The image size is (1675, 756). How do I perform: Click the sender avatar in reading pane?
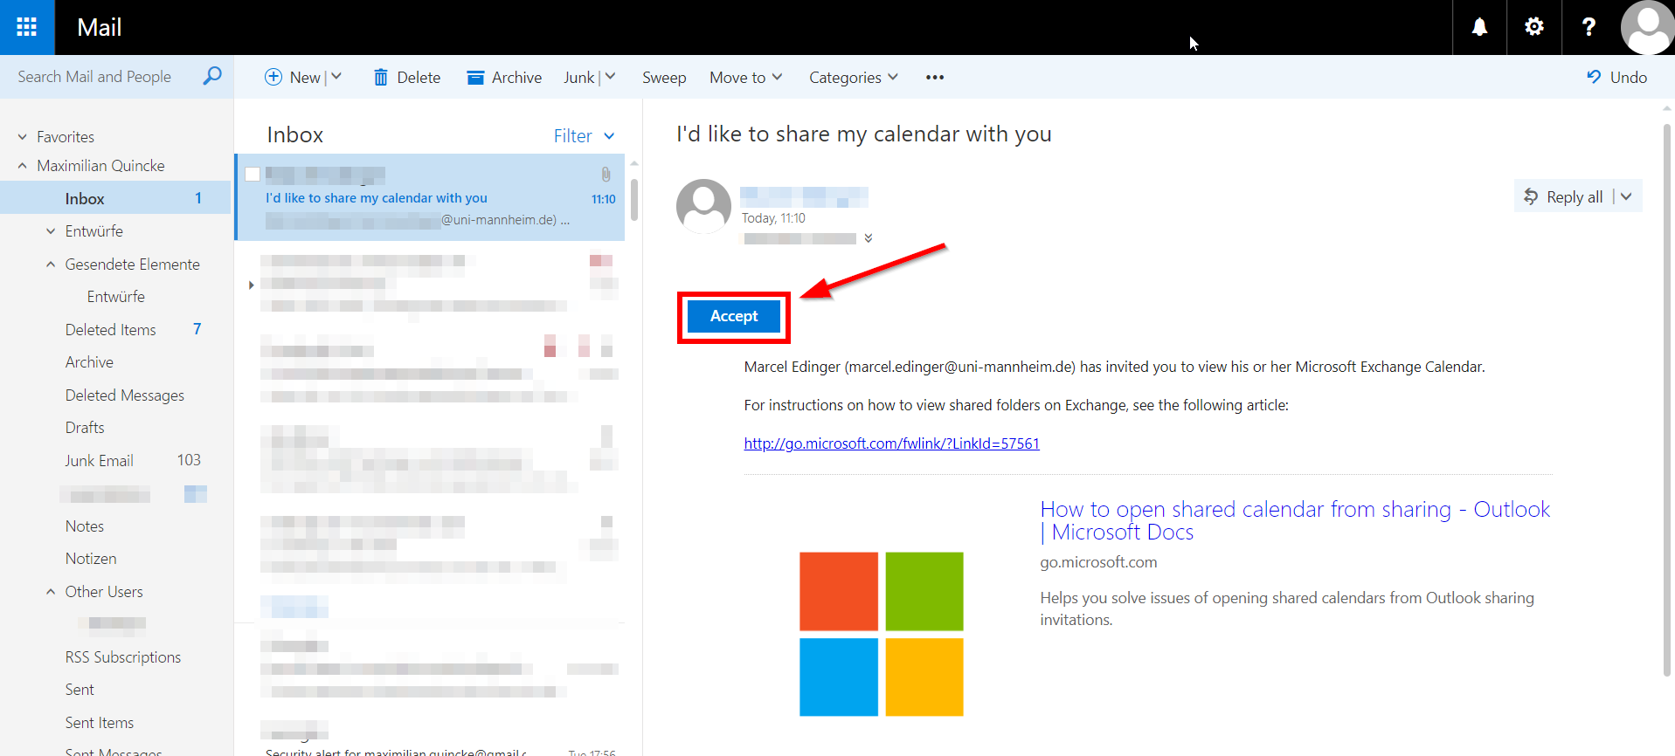[703, 207]
